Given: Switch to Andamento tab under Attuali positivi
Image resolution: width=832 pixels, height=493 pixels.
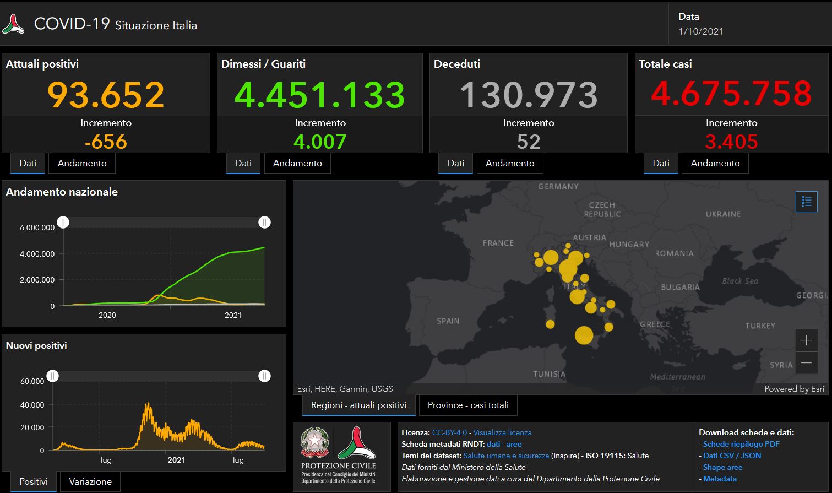Looking at the screenshot, I should 82,163.
